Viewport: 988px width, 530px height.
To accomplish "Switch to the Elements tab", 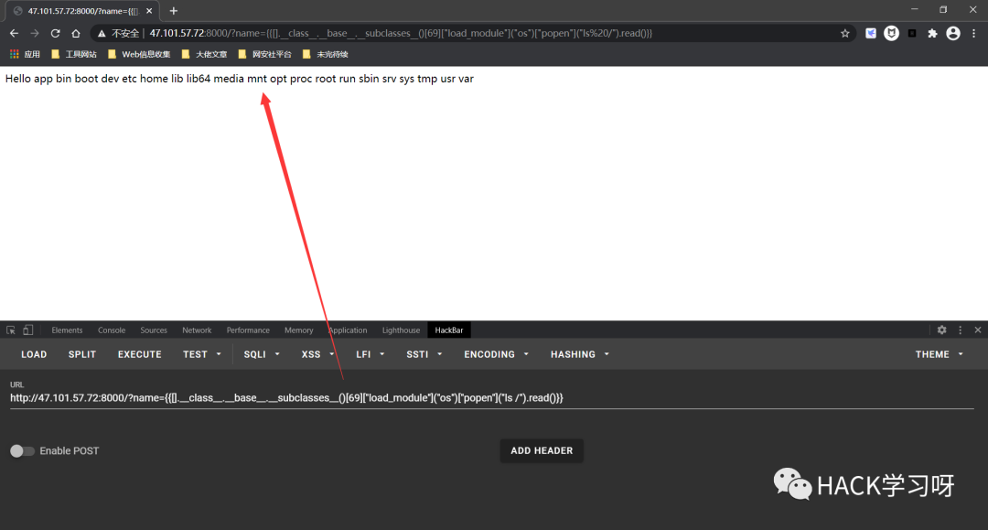I will 67,330.
